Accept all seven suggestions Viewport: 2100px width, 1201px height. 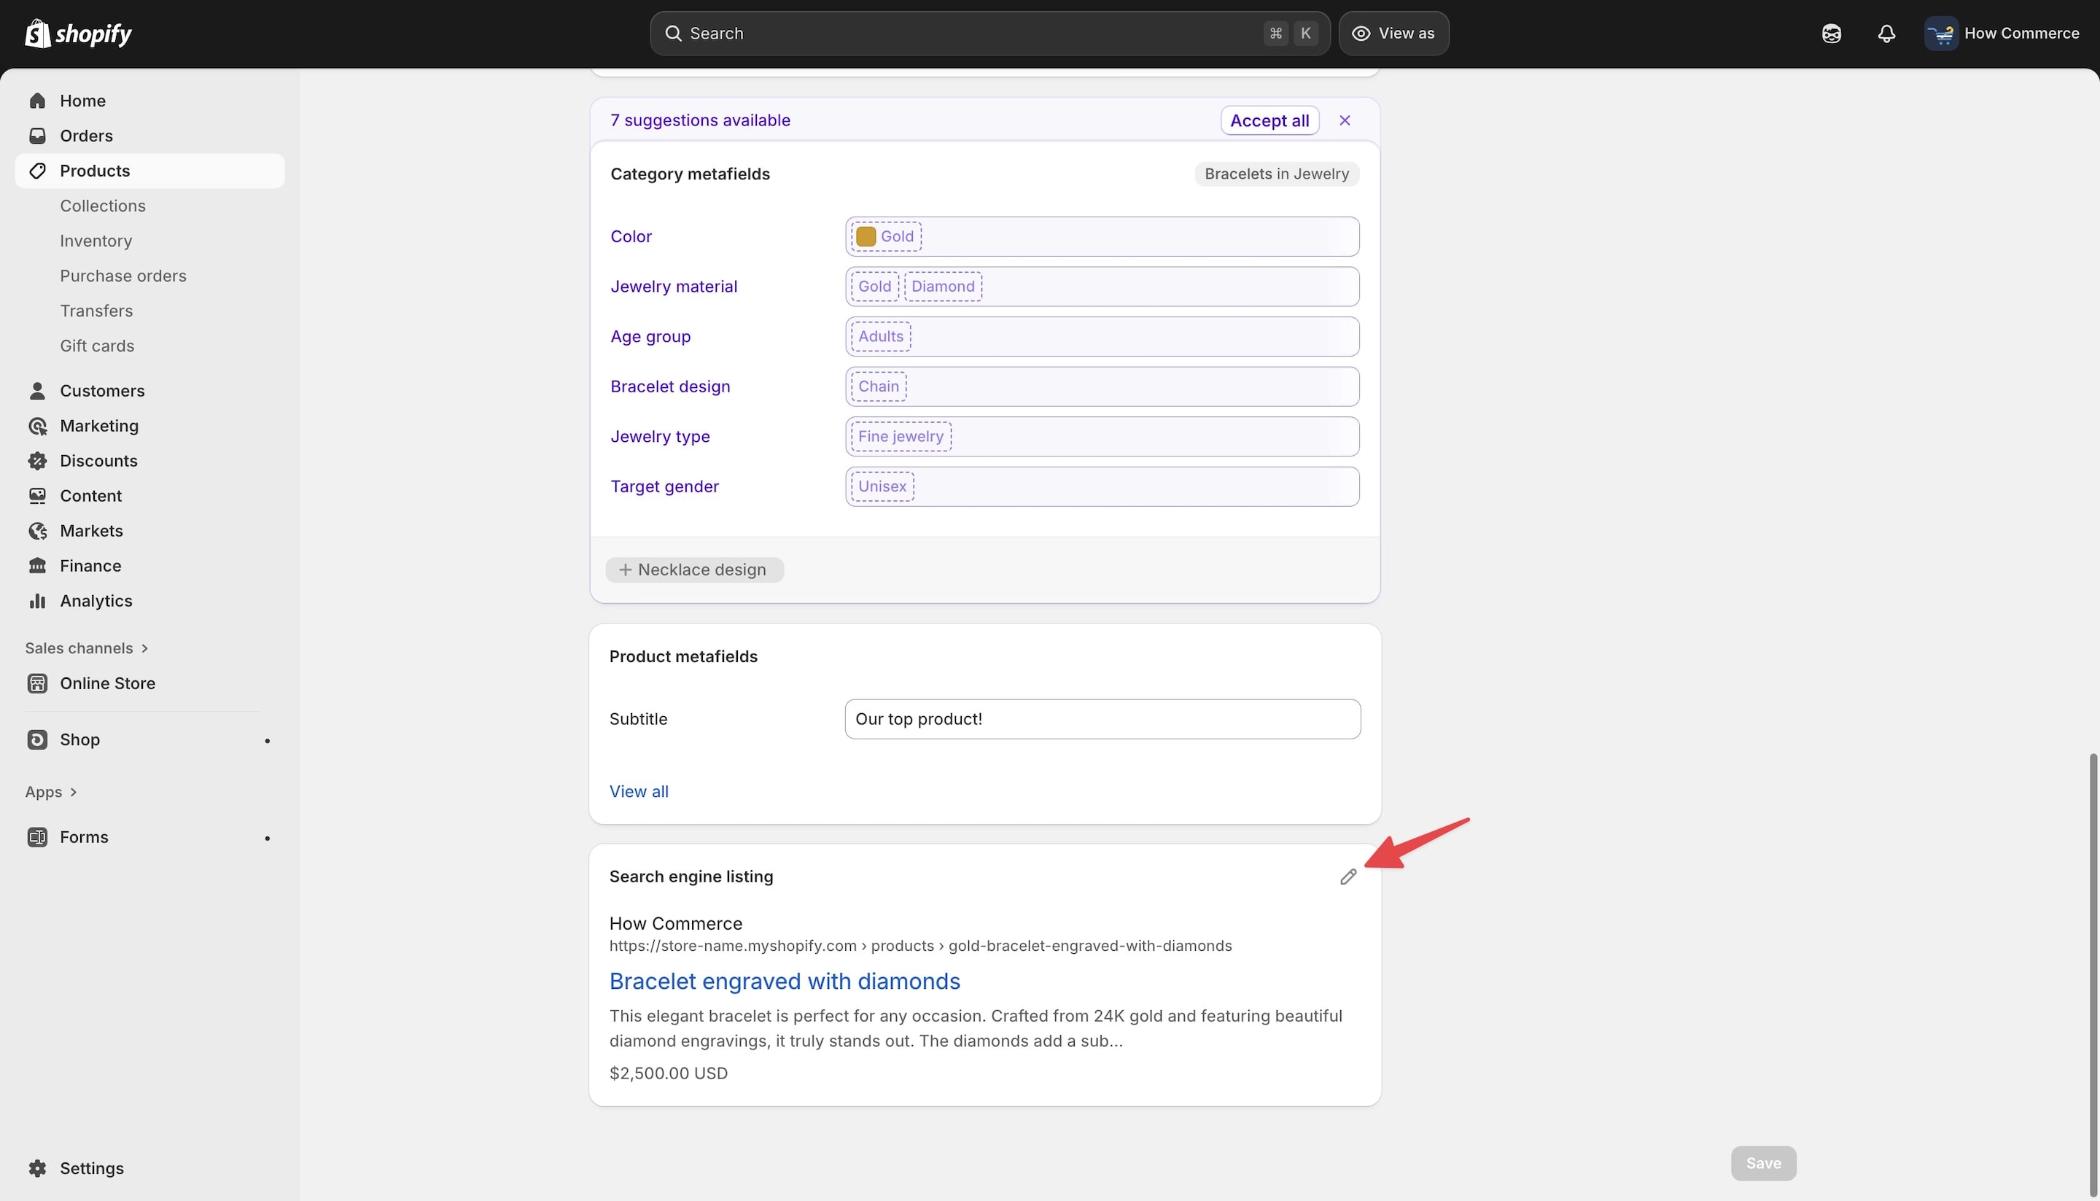[1269, 120]
